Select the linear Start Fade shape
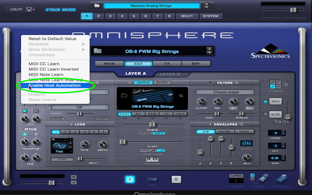The image size is (312, 195). point(152,151)
